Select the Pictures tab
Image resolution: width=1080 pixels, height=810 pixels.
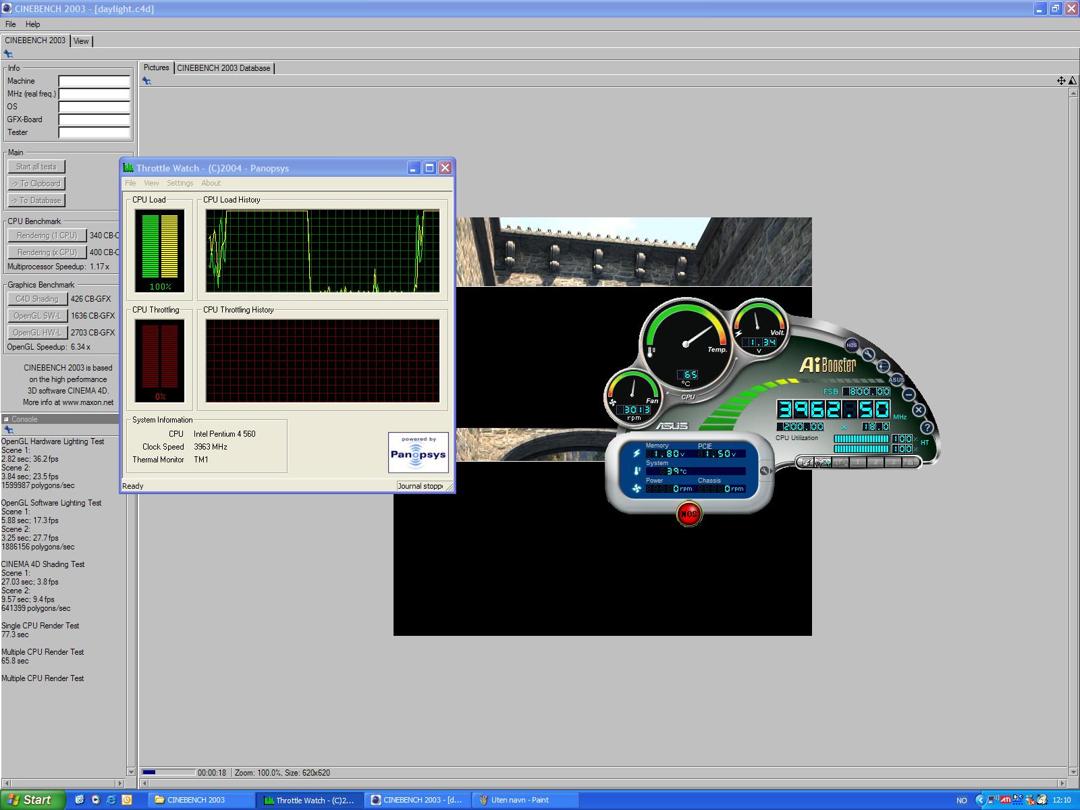(x=157, y=67)
